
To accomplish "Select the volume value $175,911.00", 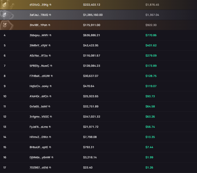I will pos(92,25).
